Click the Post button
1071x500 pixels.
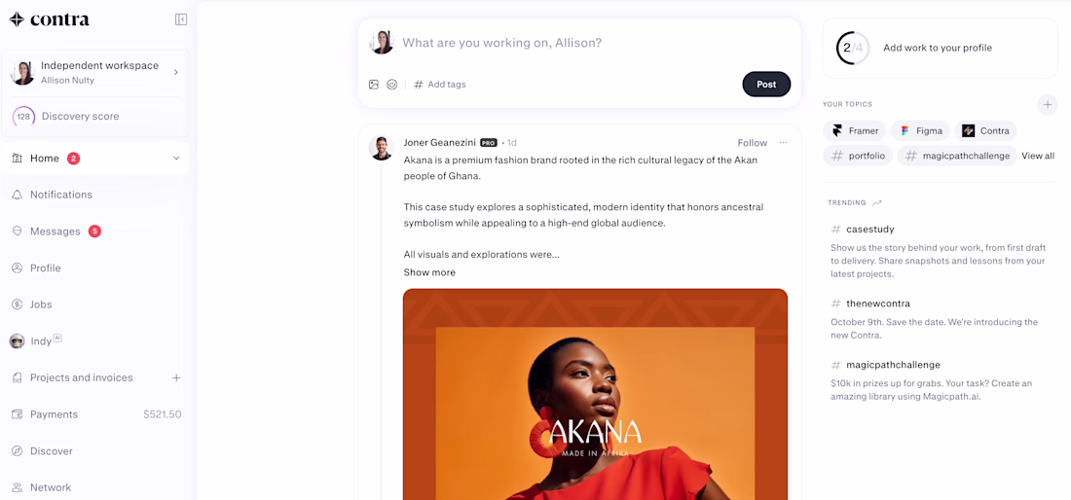click(x=766, y=85)
